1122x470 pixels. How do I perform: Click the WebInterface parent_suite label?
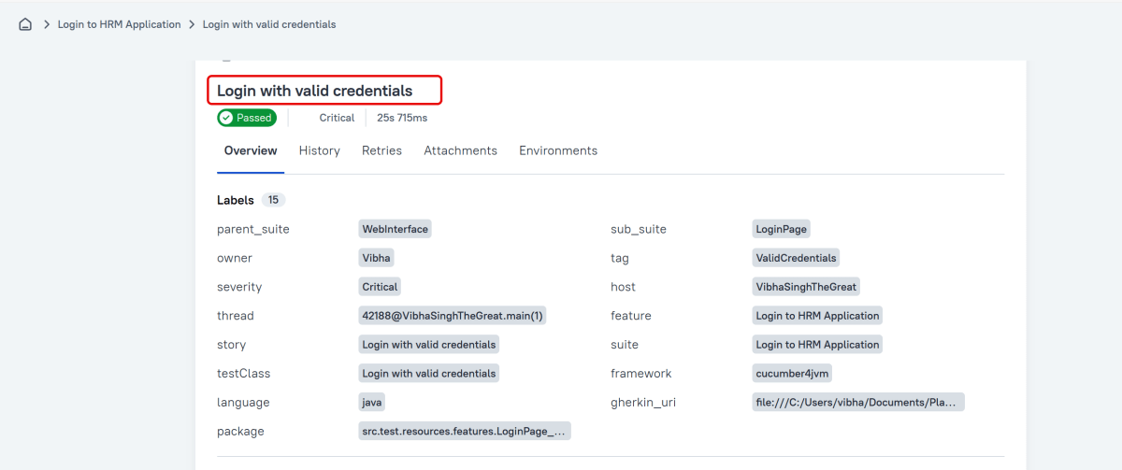tap(395, 229)
